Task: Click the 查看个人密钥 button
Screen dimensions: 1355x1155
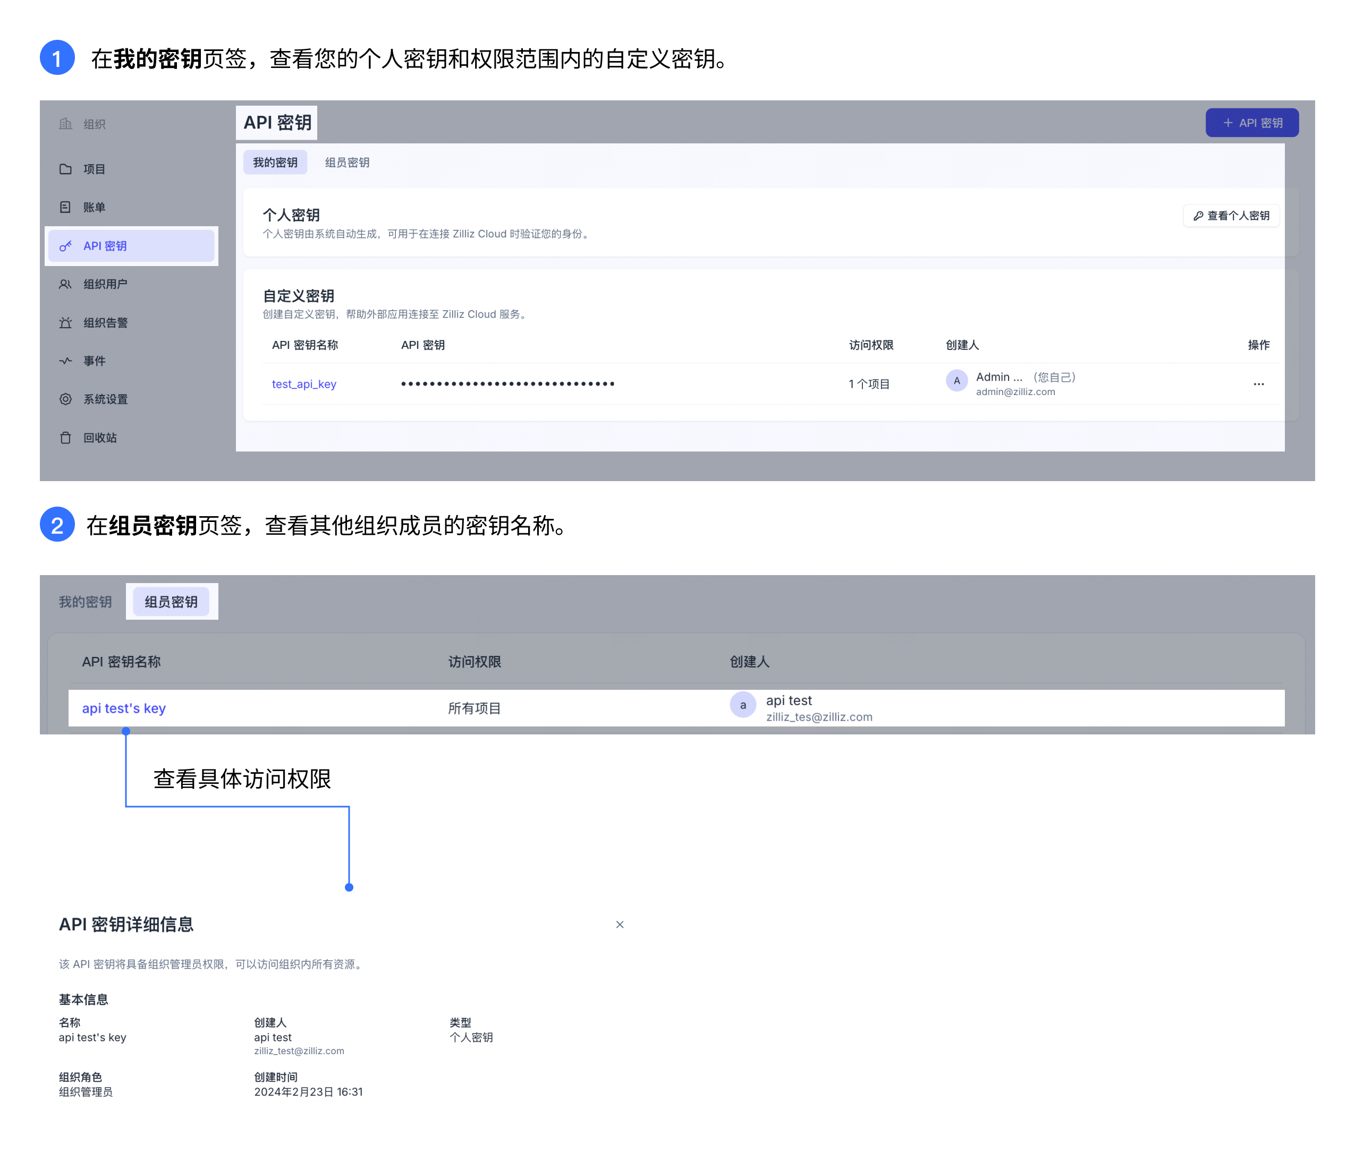Action: pos(1231,216)
